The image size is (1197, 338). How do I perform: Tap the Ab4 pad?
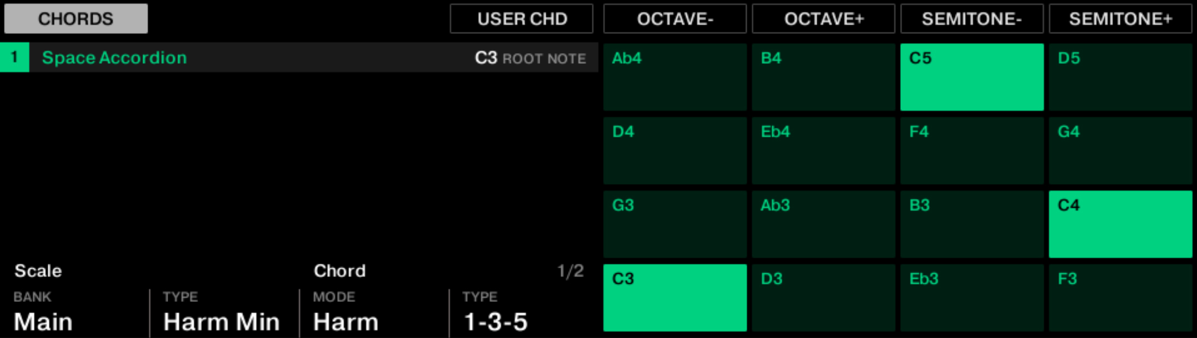[x=675, y=77]
